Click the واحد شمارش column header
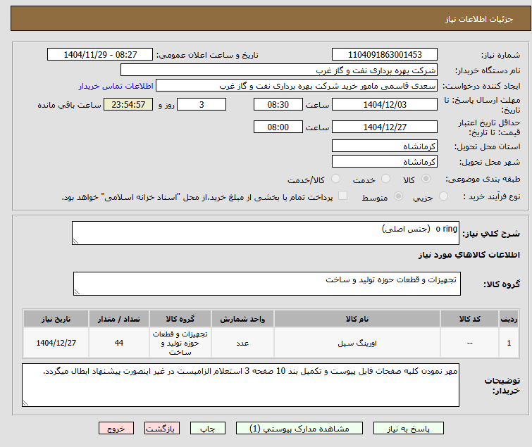 242,319
